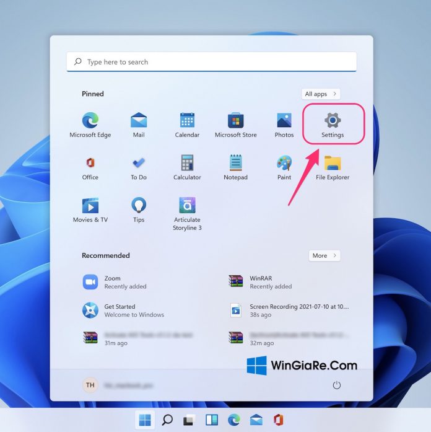Image resolution: width=431 pixels, height=432 pixels.
Task: Open the Calculator app
Action: point(187,164)
